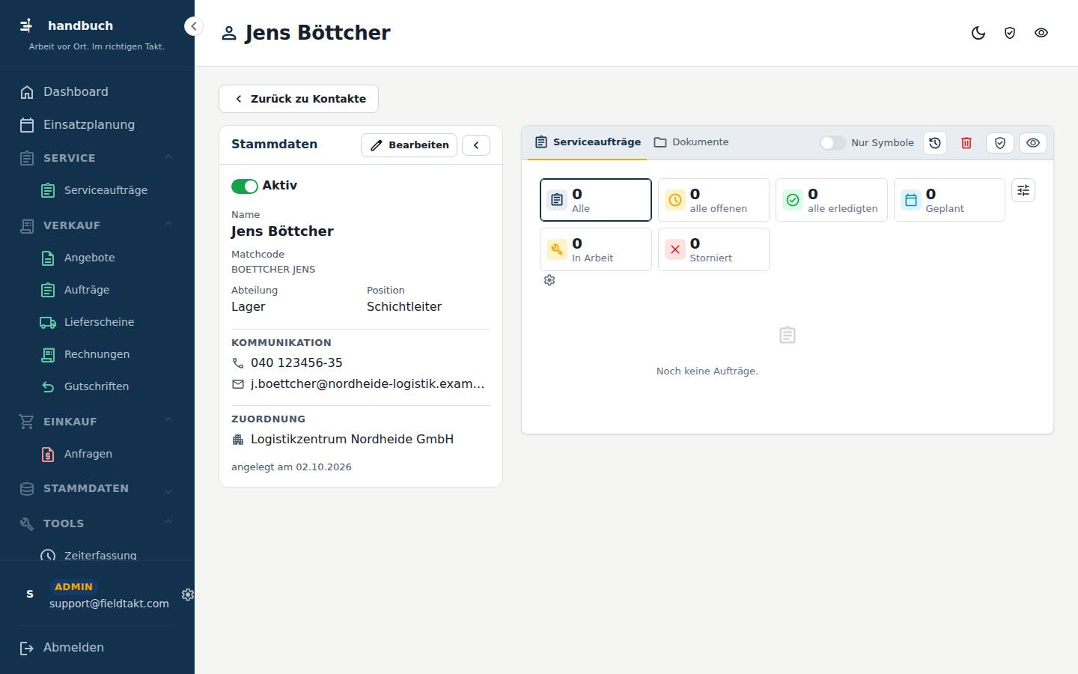The image size is (1078, 674).
Task: Collapse the sidebar with chevron button
Action: (x=193, y=26)
